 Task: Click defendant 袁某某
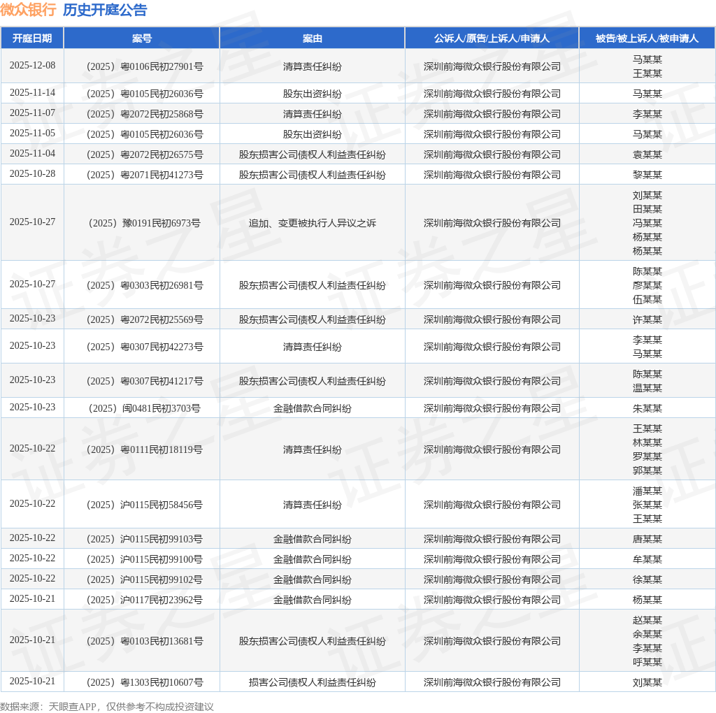click(x=647, y=154)
